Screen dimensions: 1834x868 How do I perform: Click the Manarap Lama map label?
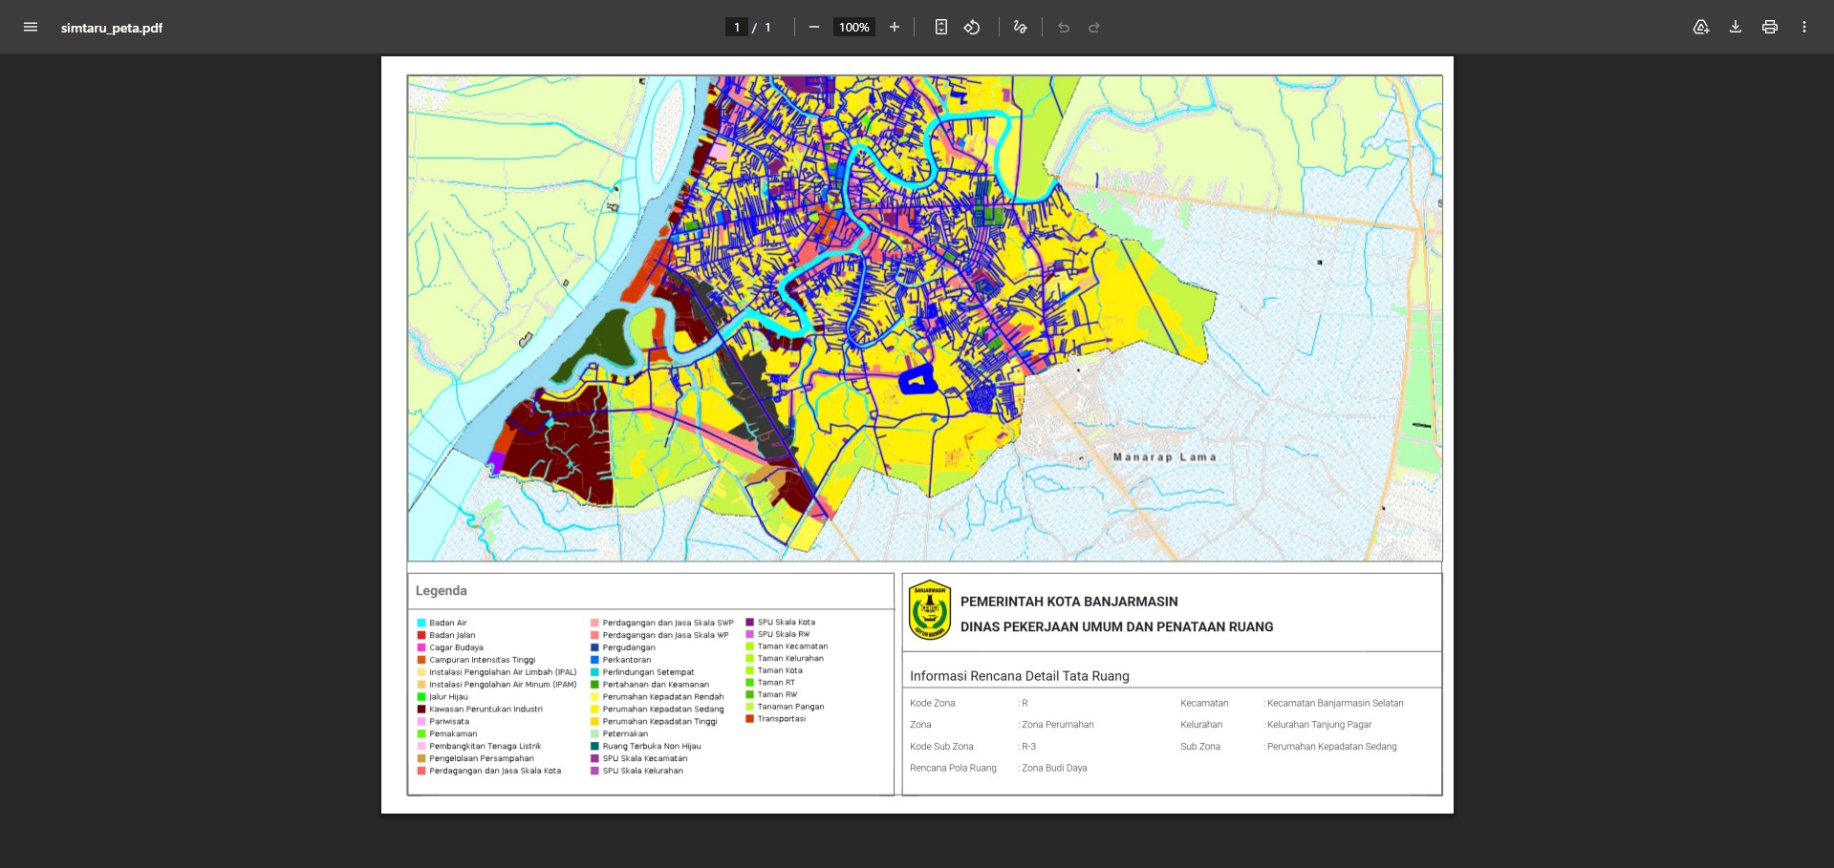click(x=1164, y=457)
